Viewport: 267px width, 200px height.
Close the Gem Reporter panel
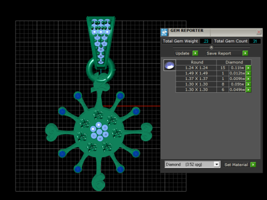coord(259,32)
